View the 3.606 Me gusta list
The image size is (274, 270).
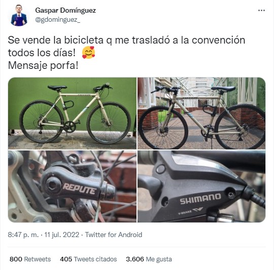(149, 259)
